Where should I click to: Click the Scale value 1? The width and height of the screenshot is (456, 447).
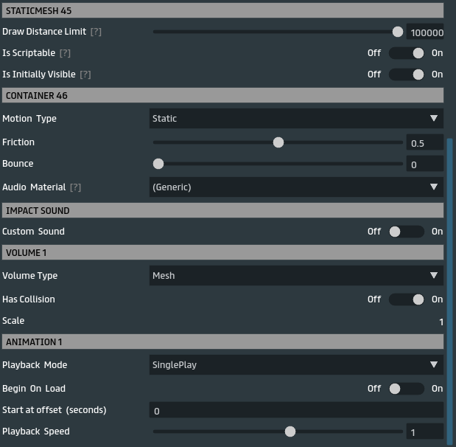tap(441, 322)
